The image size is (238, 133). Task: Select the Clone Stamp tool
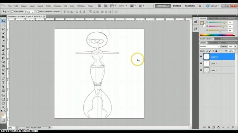coord(3,54)
